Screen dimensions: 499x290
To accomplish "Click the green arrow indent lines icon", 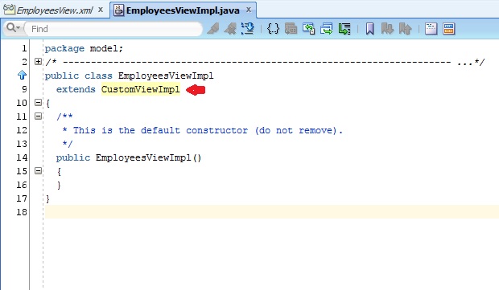I will click(344, 29).
